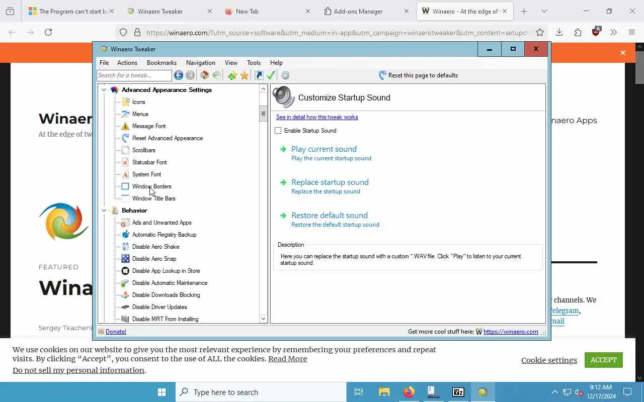Click the grey forward navigation arrow icon
Screen dimensions: 644x402
[190, 75]
